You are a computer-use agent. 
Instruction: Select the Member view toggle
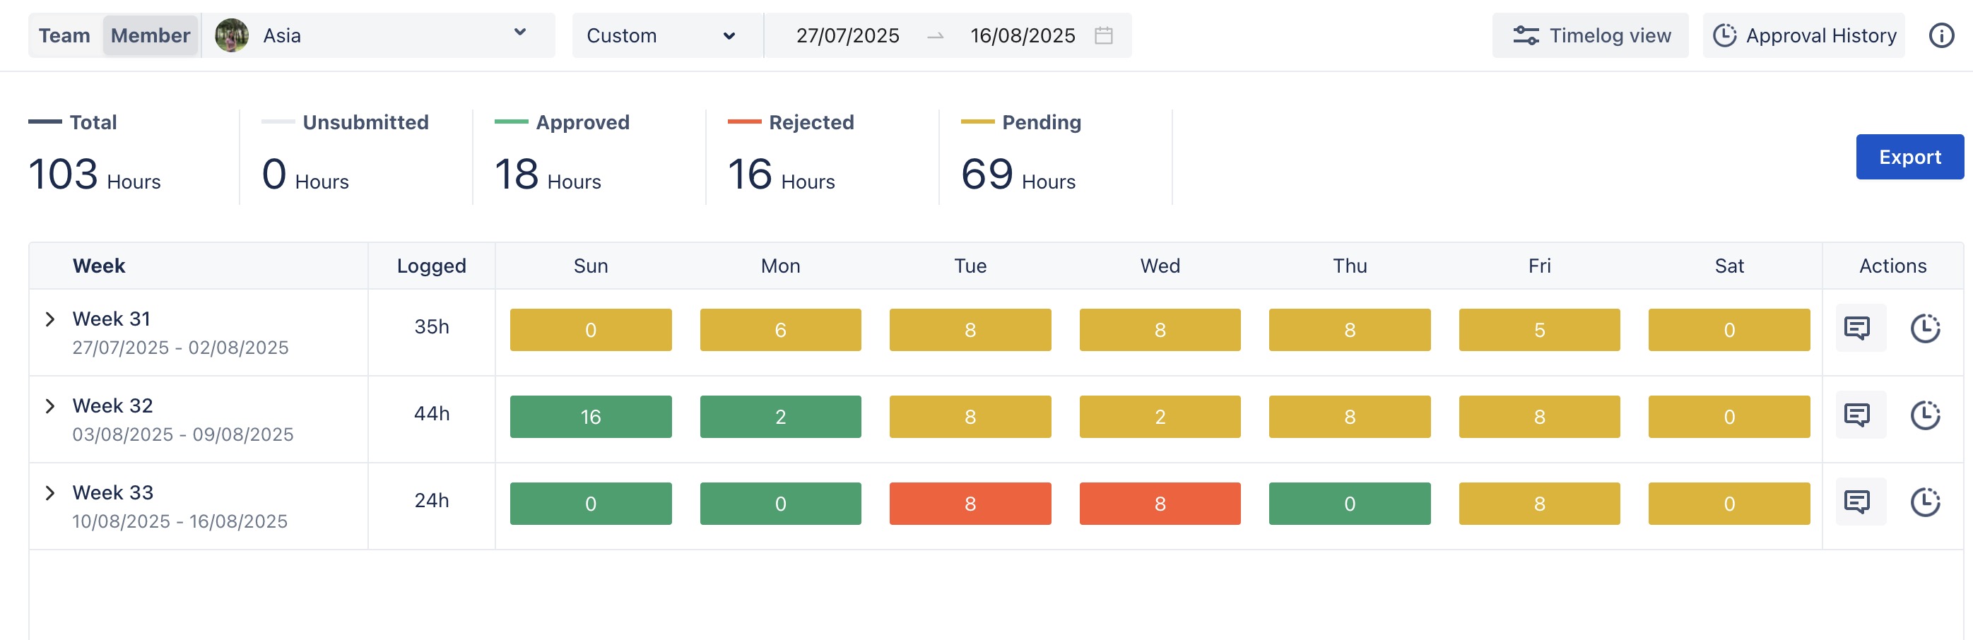(x=150, y=35)
